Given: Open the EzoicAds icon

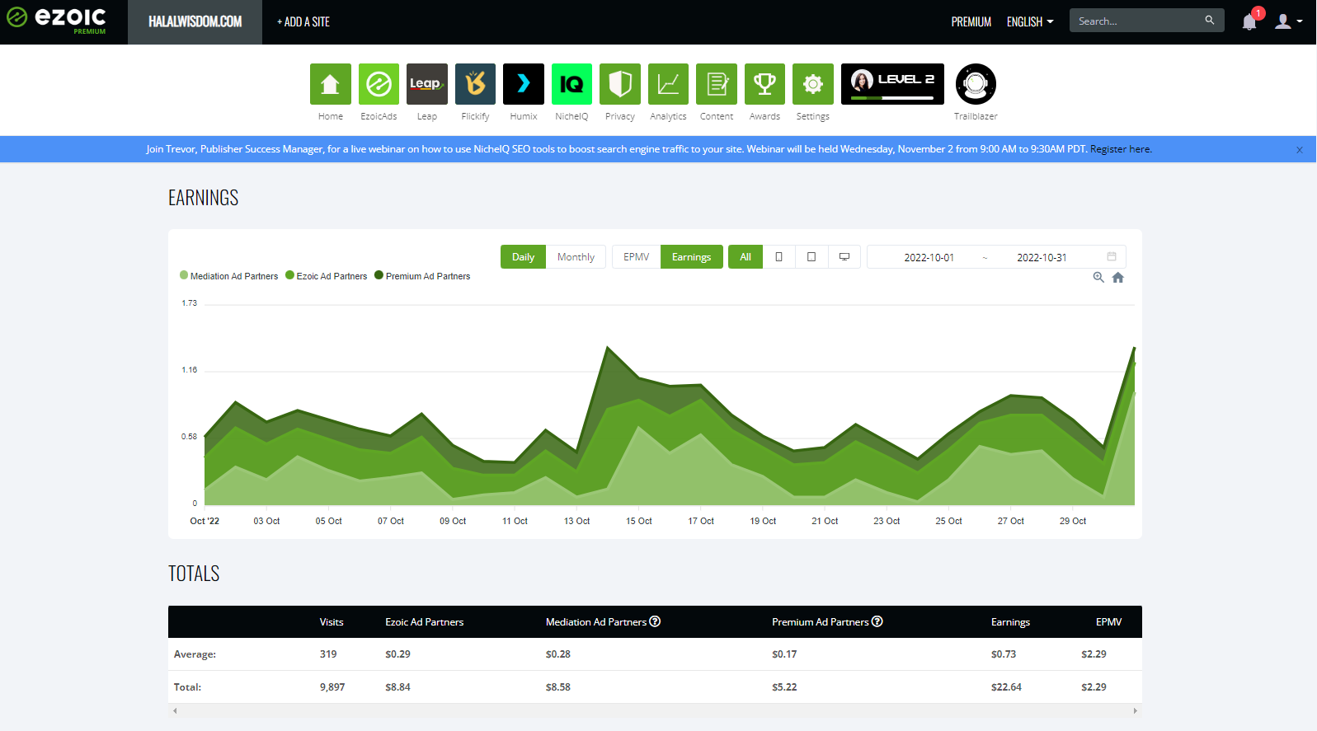Looking at the screenshot, I should click(379, 84).
